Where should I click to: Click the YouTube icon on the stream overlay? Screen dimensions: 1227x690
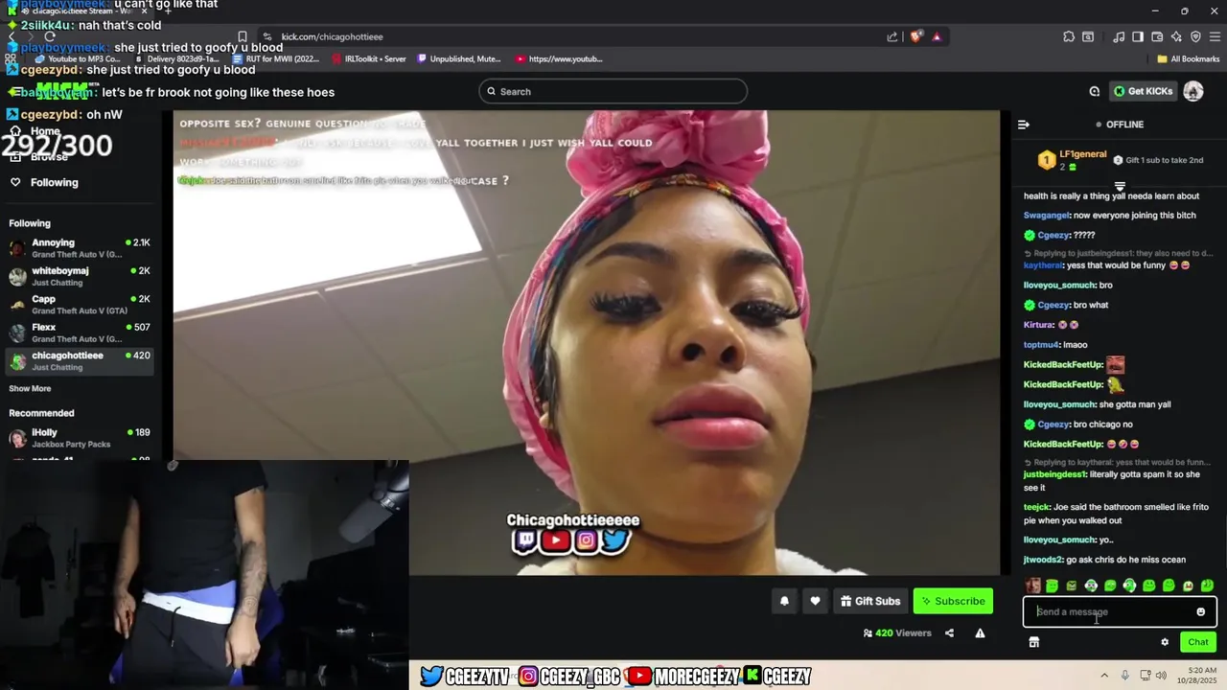tap(555, 540)
